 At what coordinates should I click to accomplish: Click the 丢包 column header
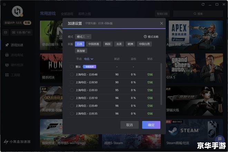click(133, 59)
